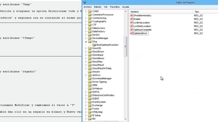Select the EAPOL key
Image resolution: width=218 pixels, height=122 pixels.
(96, 92)
